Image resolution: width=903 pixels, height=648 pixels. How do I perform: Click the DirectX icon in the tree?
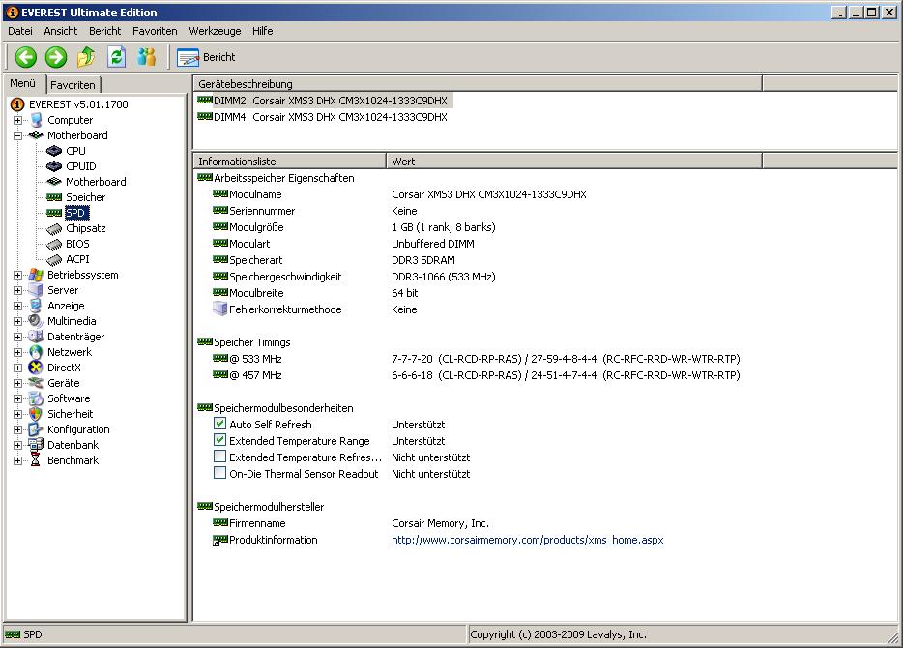point(36,368)
